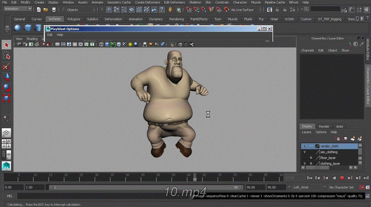This screenshot has height=207, width=371.
Task: Toggle visibility of render_cloth layer
Action: 305,146
